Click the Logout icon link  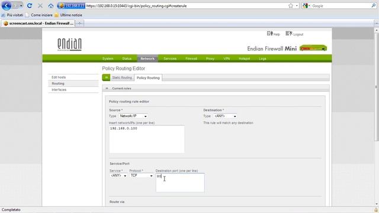pyautogui.click(x=294, y=34)
